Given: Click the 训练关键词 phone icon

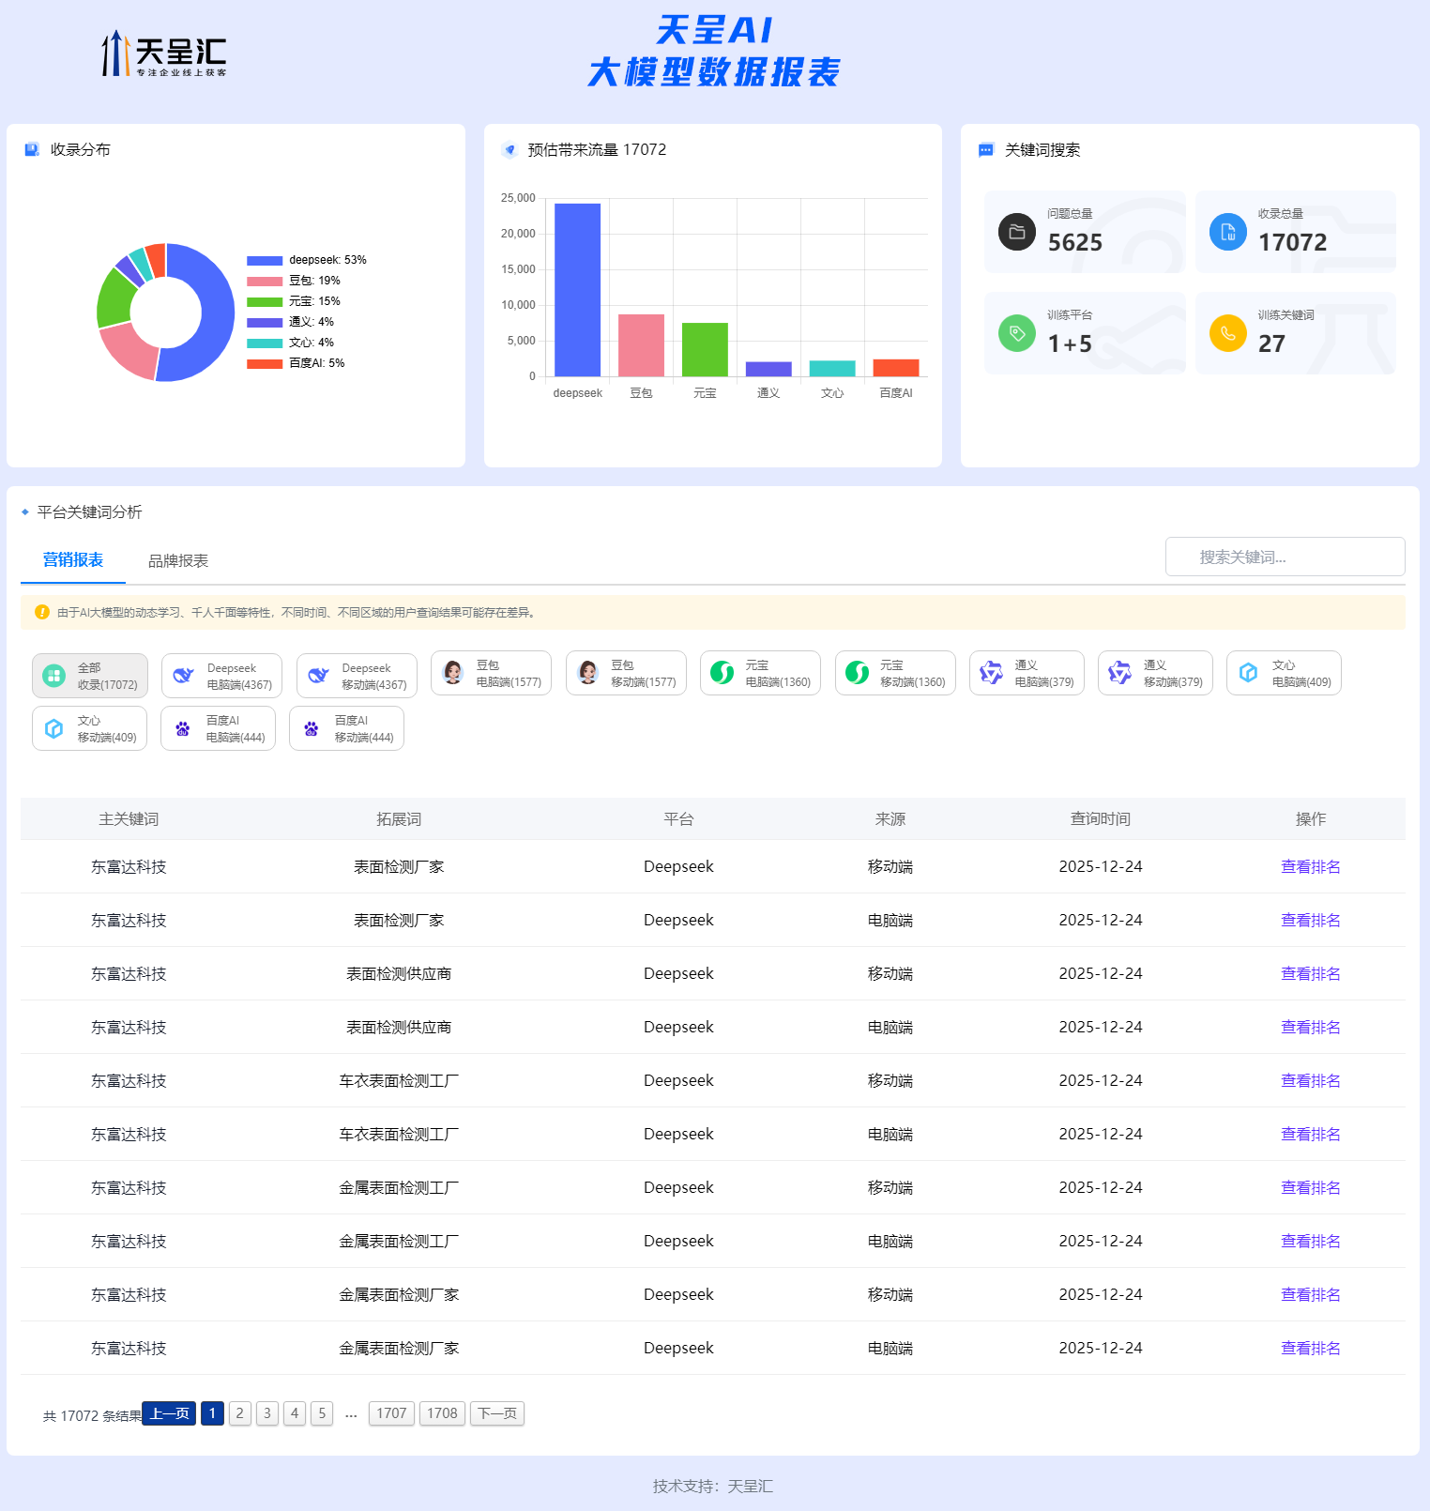Looking at the screenshot, I should 1227,333.
